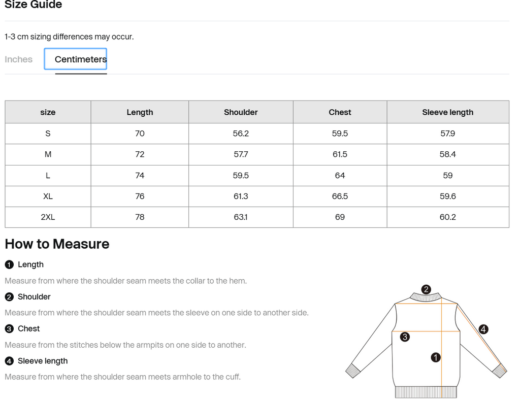Click the XL size row label

click(48, 196)
